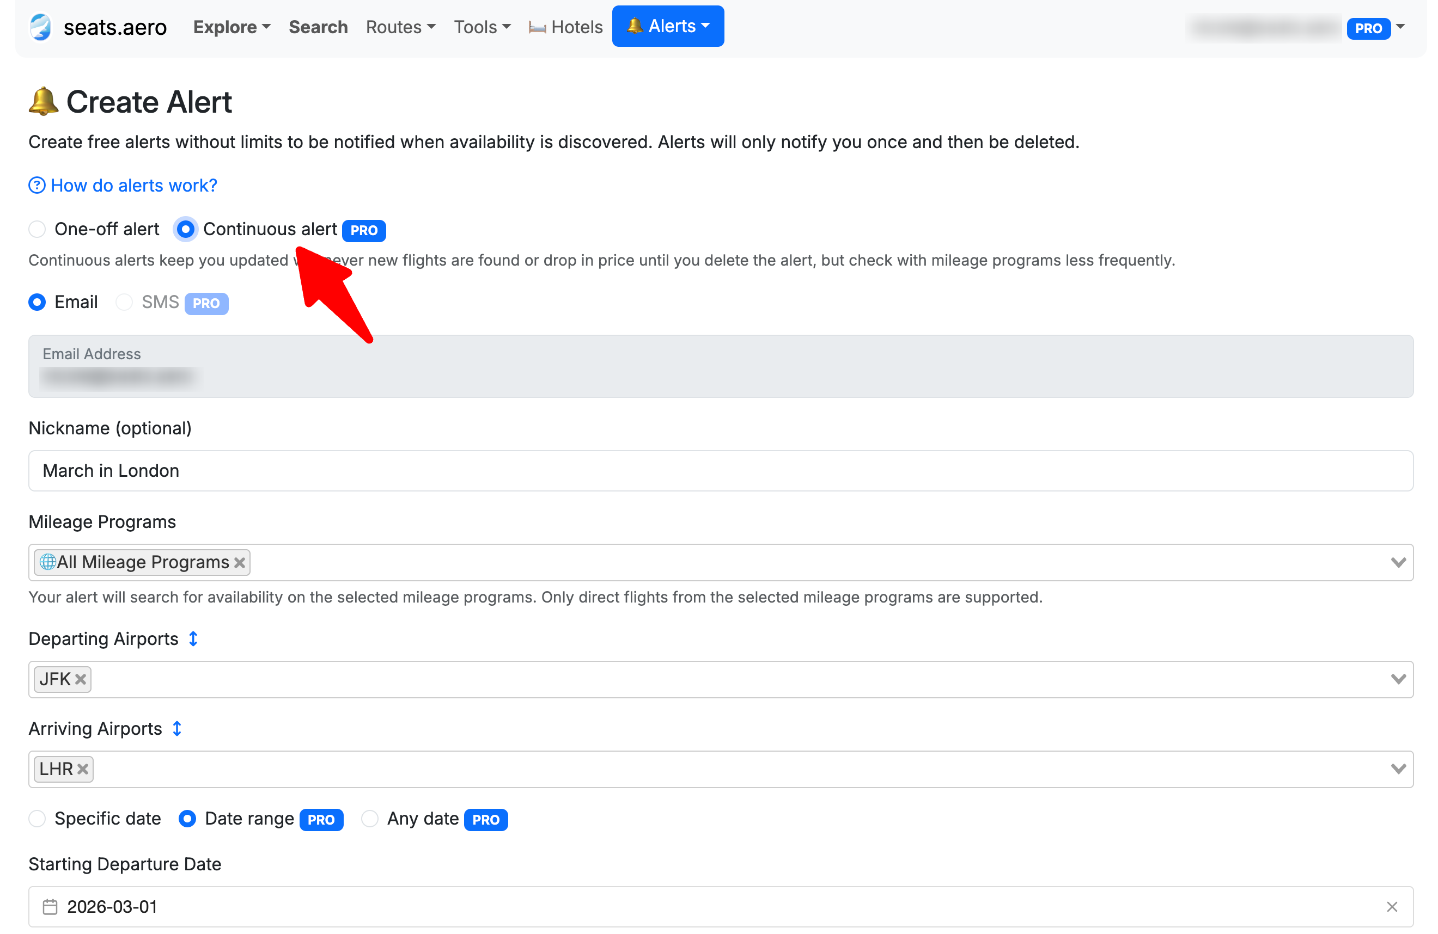Open the Arriving Airports dropdown chevron
This screenshot has height=934, width=1438.
point(1398,769)
